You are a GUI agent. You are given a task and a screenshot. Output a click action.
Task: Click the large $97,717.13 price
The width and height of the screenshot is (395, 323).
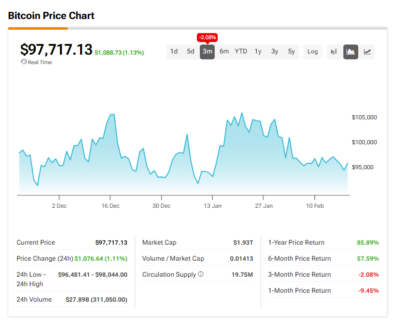point(56,49)
